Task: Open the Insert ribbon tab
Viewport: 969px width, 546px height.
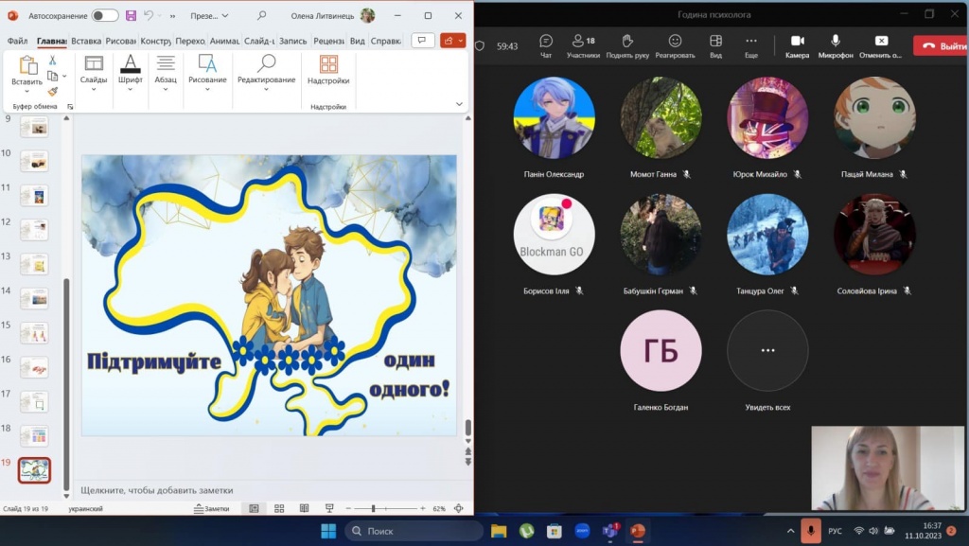Action: 86,42
